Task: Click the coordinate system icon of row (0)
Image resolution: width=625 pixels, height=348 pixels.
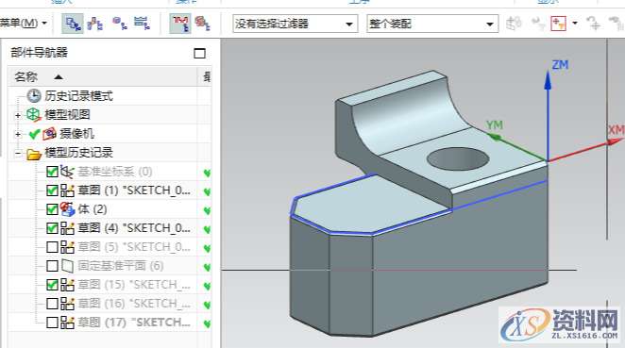Action: coord(67,172)
